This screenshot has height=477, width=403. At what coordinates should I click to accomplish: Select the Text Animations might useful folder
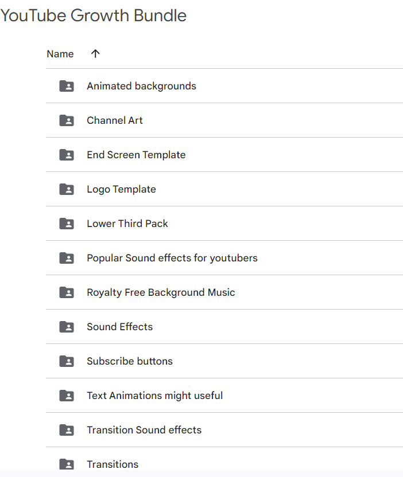pyautogui.click(x=154, y=396)
